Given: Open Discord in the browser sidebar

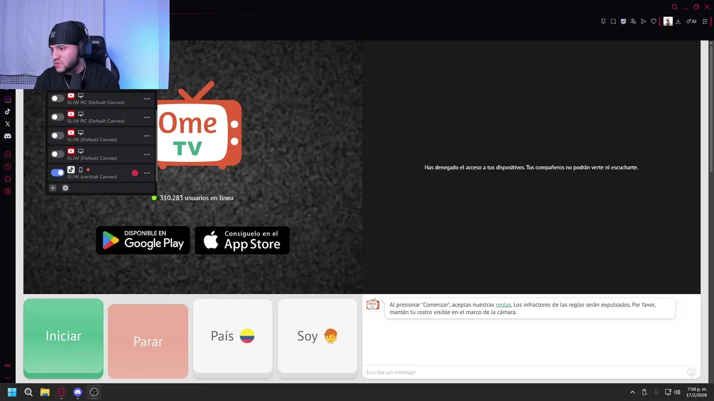Looking at the screenshot, I should (x=7, y=136).
